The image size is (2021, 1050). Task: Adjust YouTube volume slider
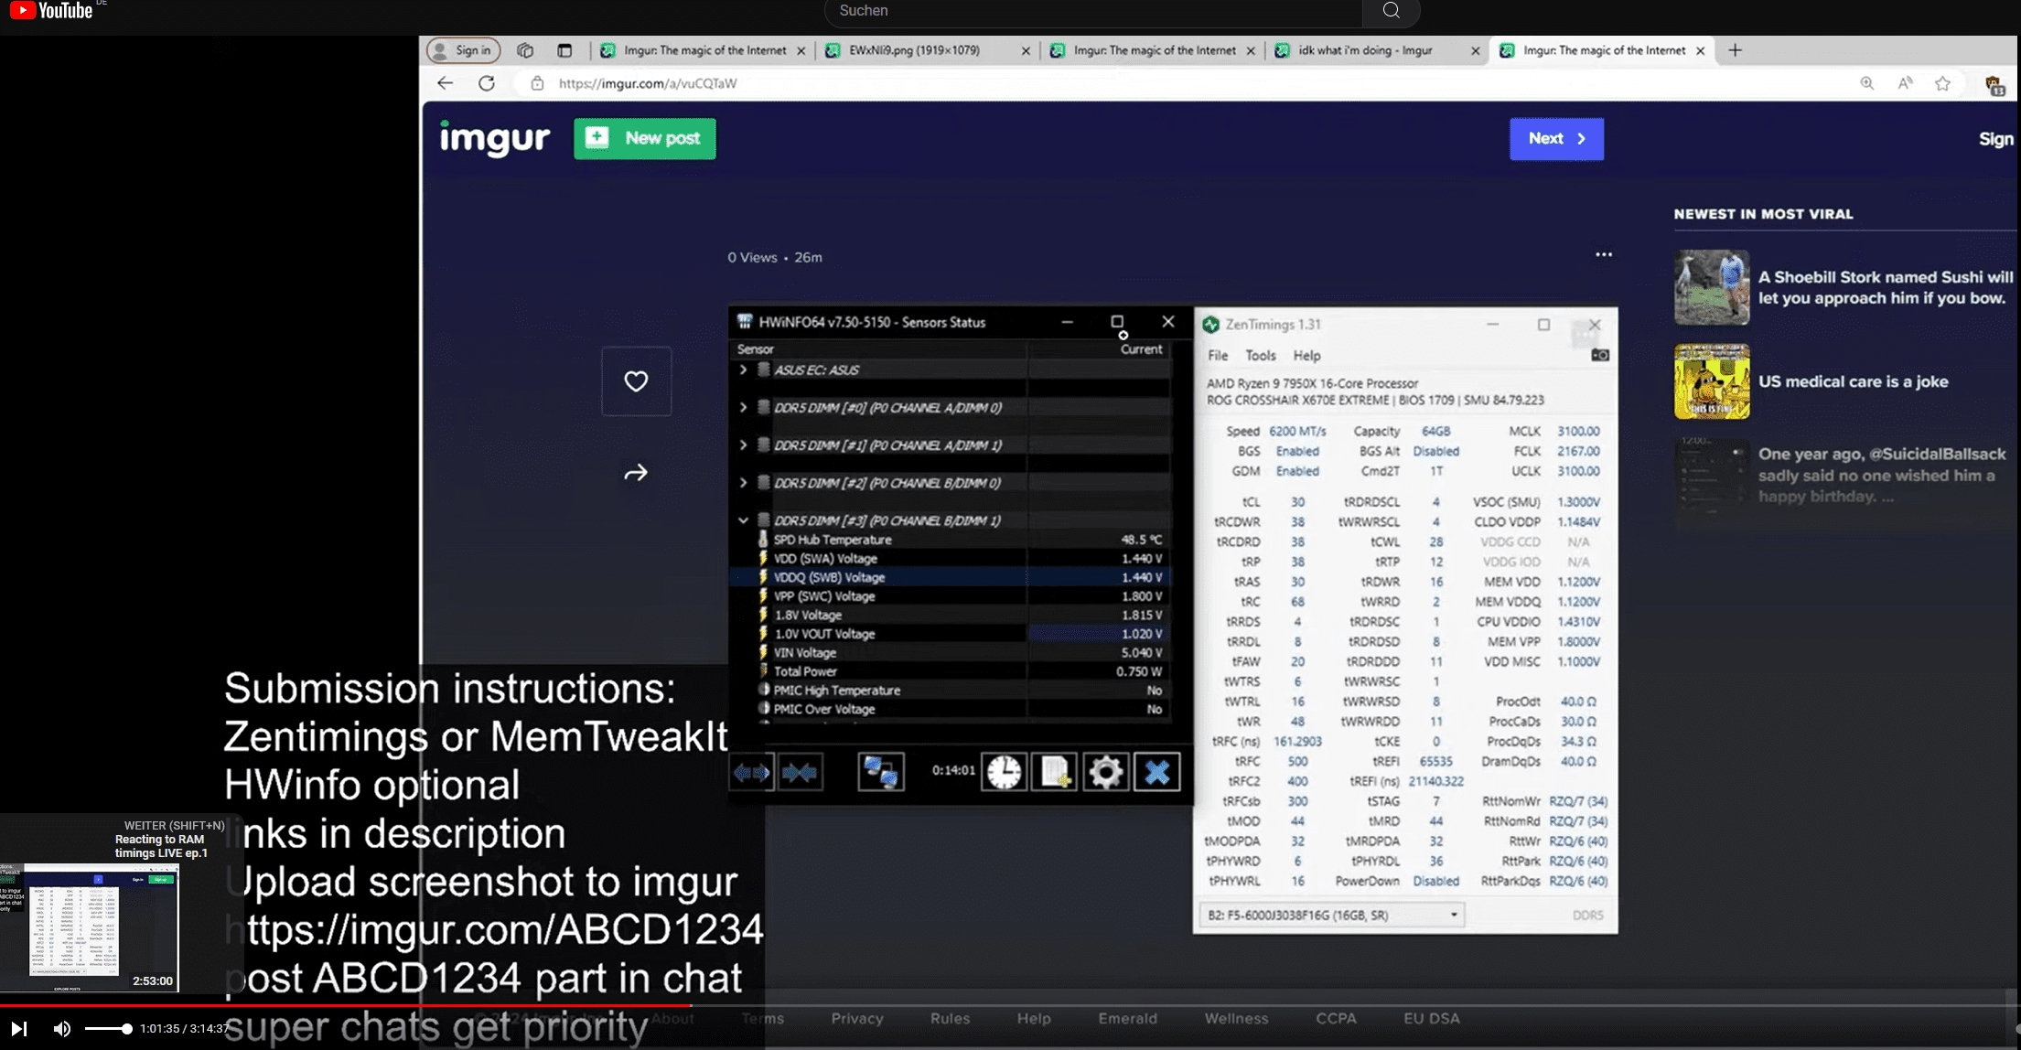pos(108,1029)
